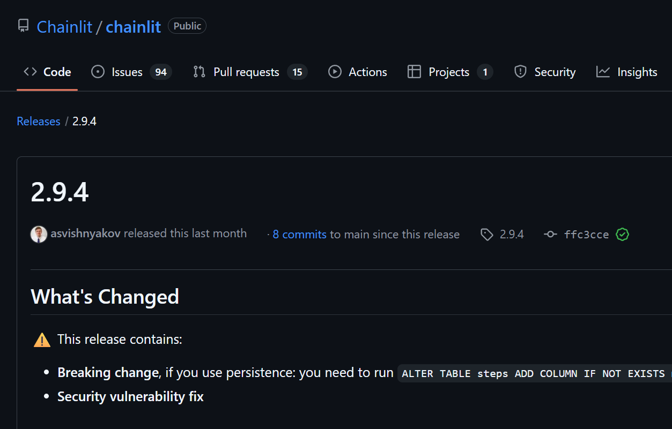Open the Code tab

coord(47,72)
